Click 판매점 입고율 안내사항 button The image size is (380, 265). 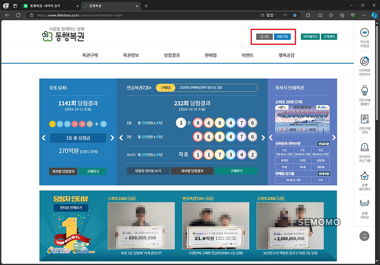pyautogui.click(x=324, y=174)
